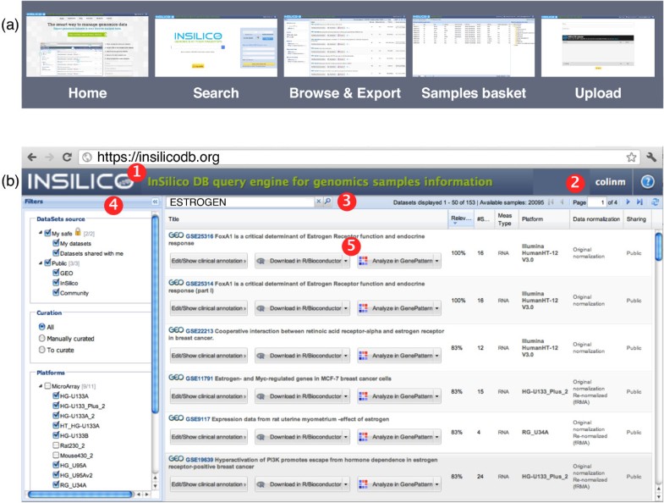Open Download in R/Bioconductor dropdown for GSE22213
The height and width of the screenshot is (503, 664).
coord(346,356)
